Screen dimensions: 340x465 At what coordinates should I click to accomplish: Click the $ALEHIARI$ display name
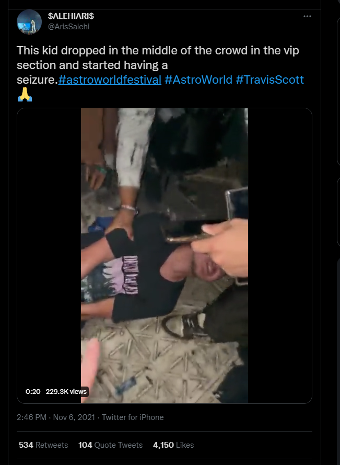pos(71,16)
